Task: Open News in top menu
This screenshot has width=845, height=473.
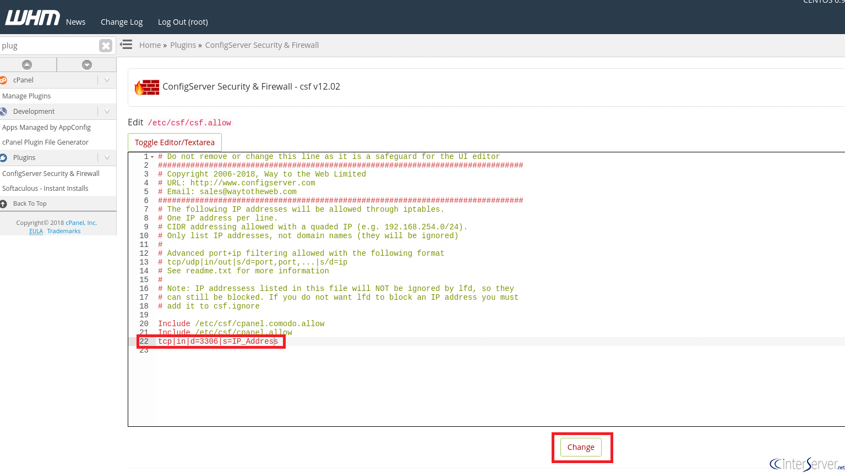Action: coord(75,22)
